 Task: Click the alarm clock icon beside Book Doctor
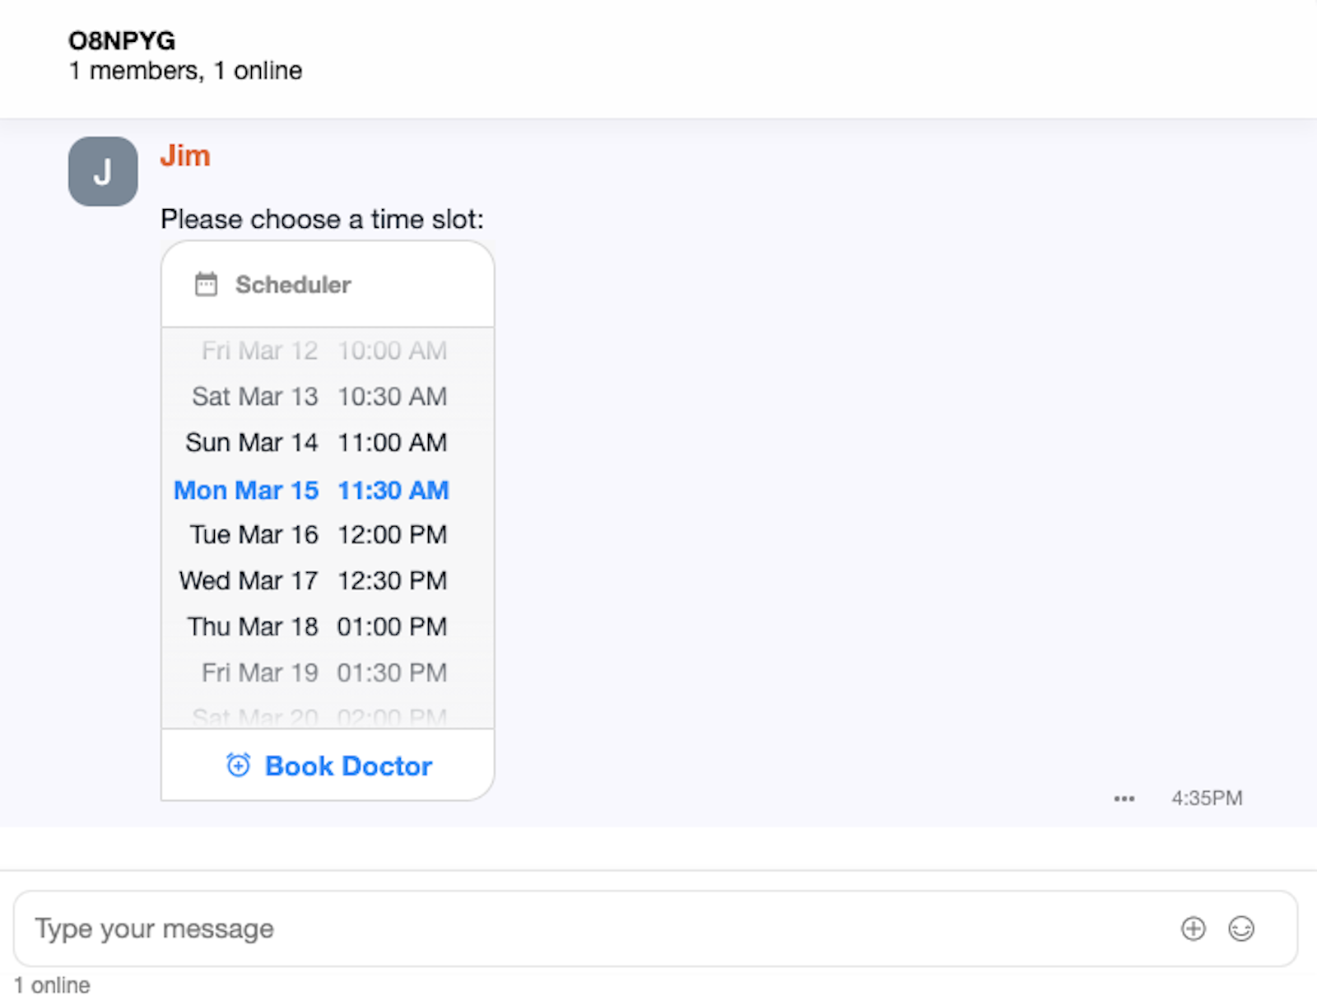(x=237, y=765)
